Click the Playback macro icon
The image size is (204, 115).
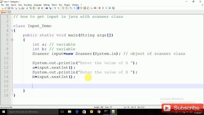(106, 8)
